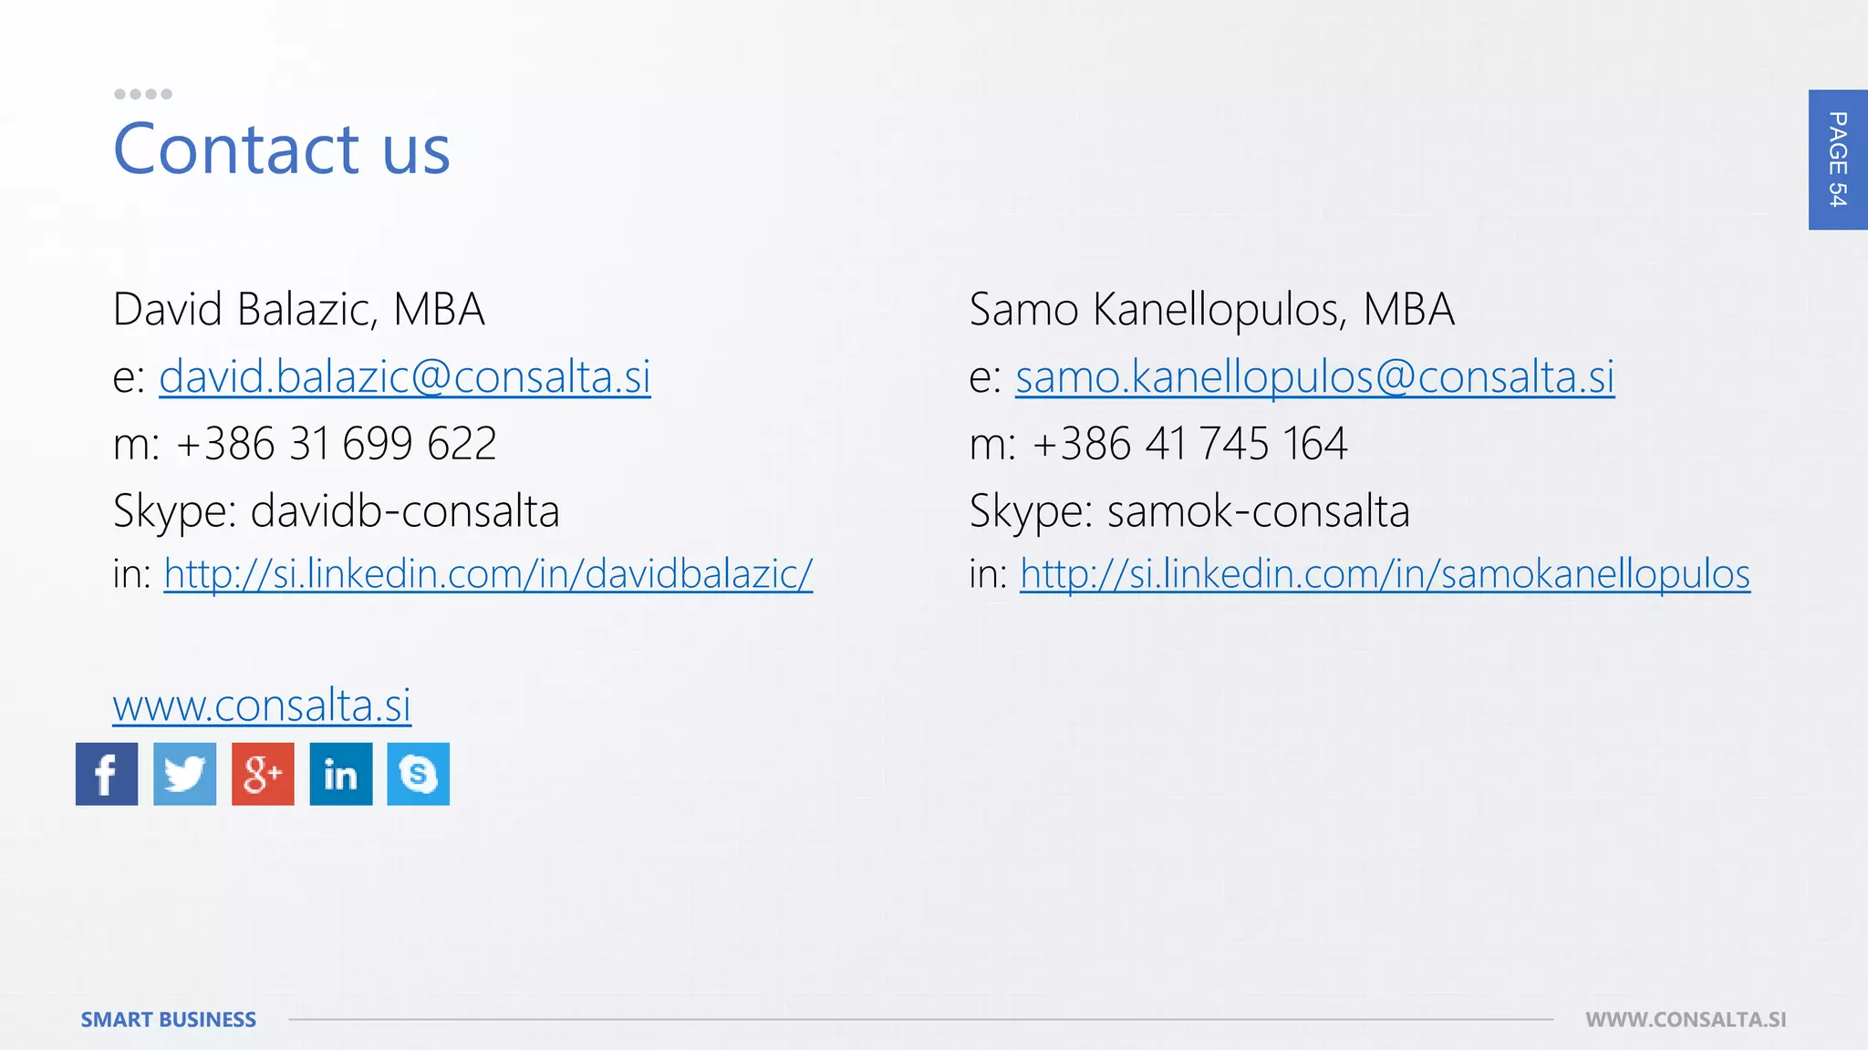Click SMART BUSINESS footer label
Image resolution: width=1868 pixels, height=1050 pixels.
point(169,1019)
